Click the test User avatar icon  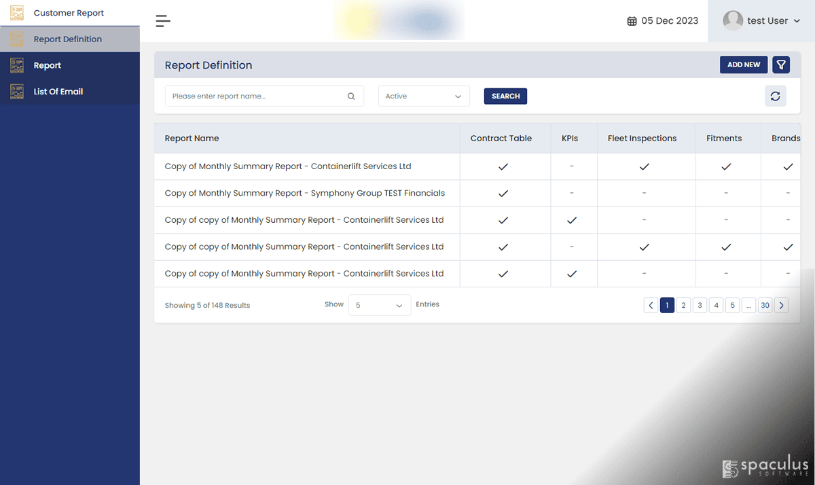(x=733, y=20)
